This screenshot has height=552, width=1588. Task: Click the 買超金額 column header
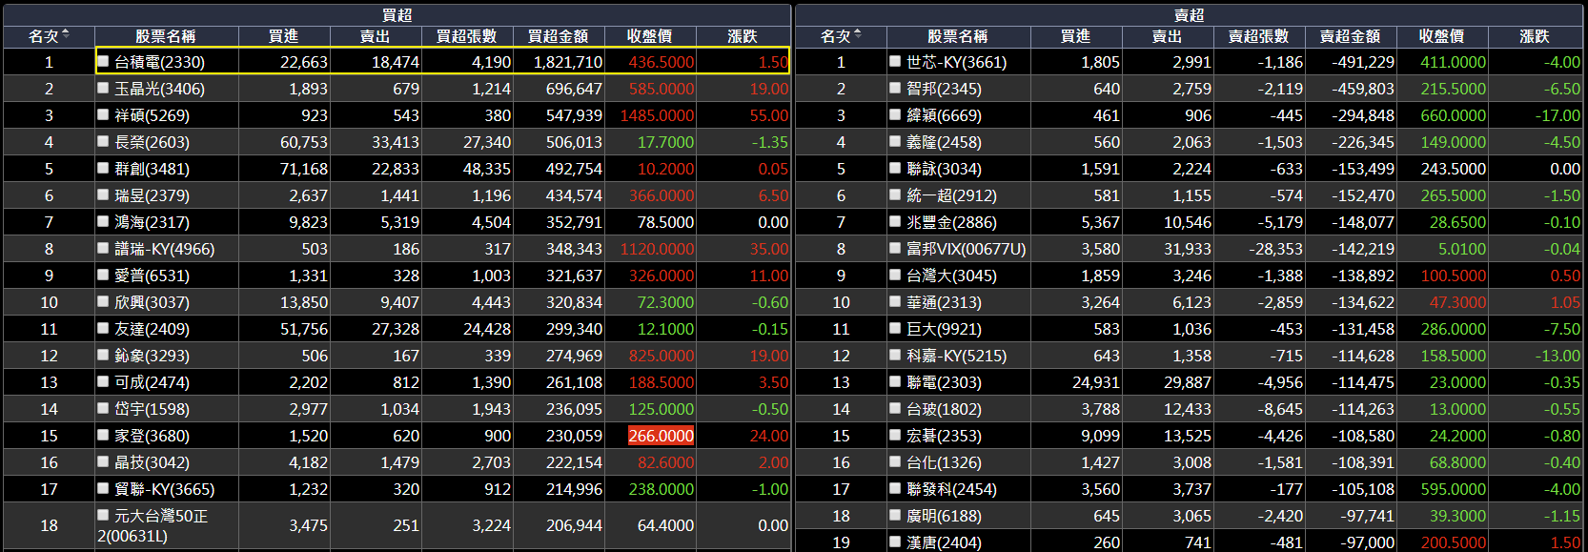(x=559, y=36)
